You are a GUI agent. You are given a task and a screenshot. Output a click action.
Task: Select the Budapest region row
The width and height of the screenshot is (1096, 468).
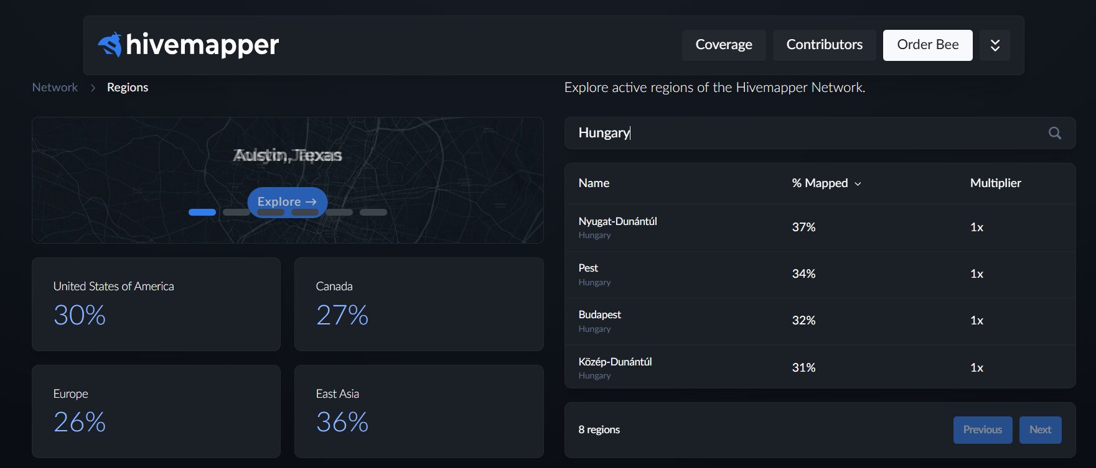click(x=599, y=315)
